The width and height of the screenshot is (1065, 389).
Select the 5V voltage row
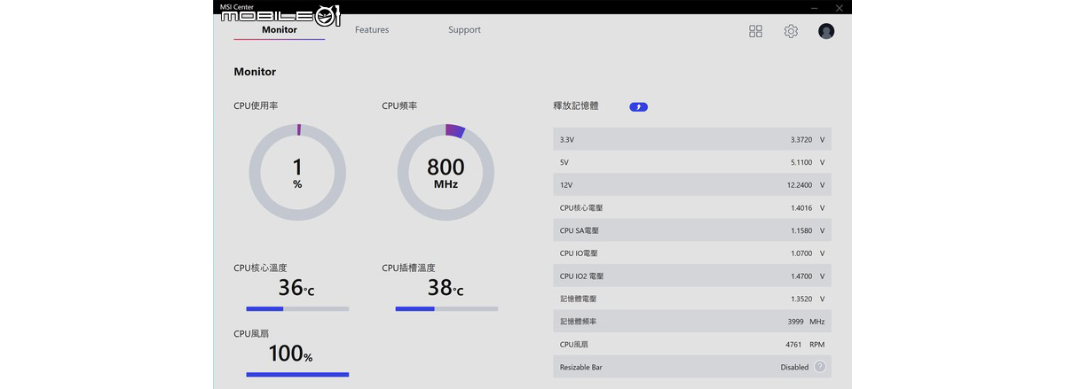pos(692,162)
